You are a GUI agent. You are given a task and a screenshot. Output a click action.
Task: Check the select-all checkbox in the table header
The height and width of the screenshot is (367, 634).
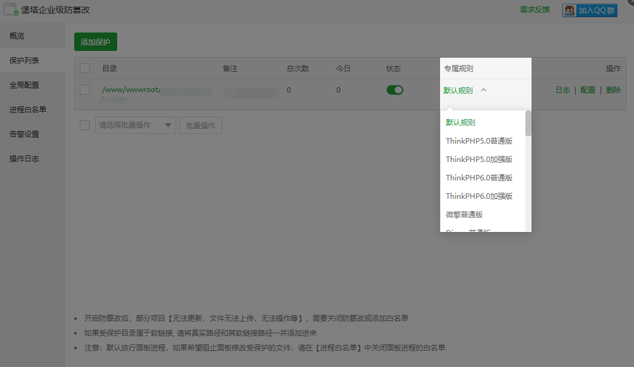click(x=85, y=68)
